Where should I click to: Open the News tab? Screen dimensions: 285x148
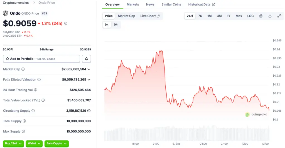[150, 4]
